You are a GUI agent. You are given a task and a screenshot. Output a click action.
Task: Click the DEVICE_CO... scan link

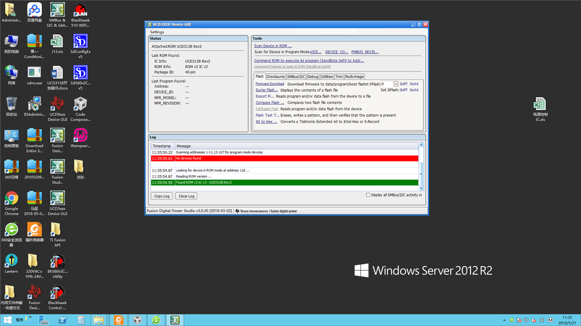[337, 52]
